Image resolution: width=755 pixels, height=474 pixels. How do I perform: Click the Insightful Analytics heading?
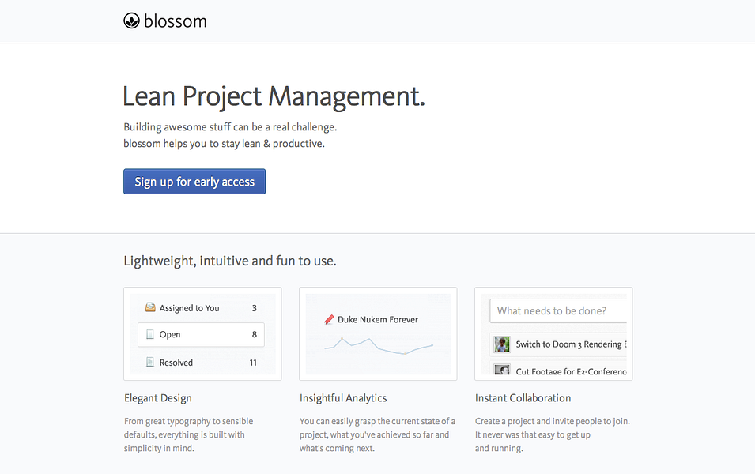[x=343, y=398]
